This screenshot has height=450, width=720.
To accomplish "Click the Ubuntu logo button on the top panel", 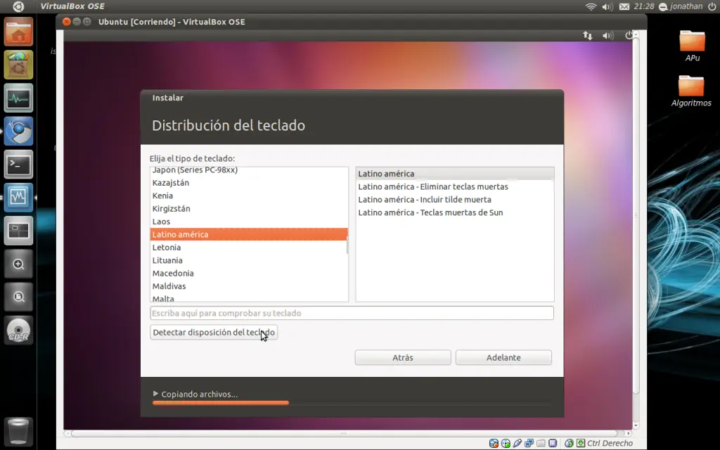I will pyautogui.click(x=18, y=6).
